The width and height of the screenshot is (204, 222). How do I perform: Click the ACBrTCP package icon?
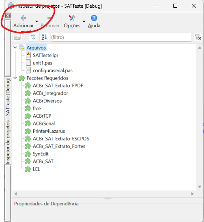[x=28, y=116]
